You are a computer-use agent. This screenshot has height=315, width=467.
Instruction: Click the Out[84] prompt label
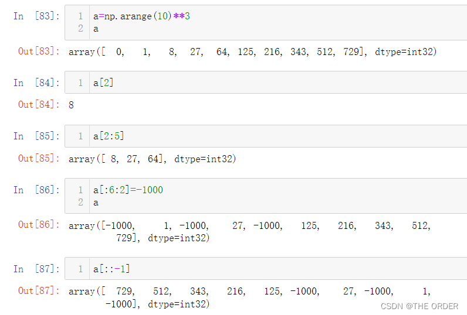pos(39,105)
